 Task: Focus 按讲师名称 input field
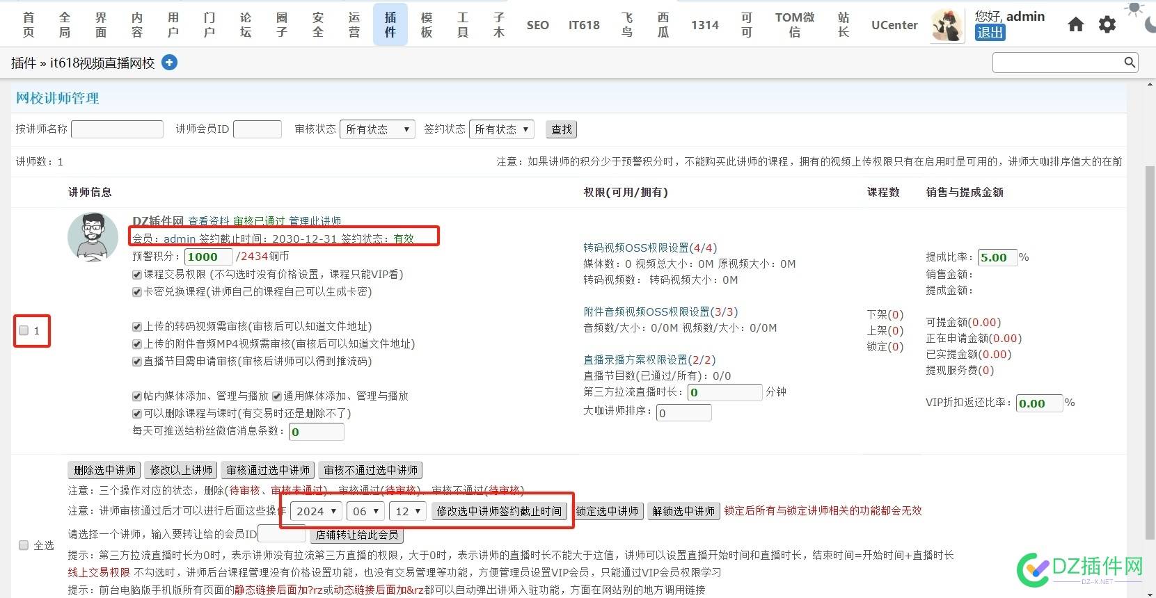(x=117, y=129)
